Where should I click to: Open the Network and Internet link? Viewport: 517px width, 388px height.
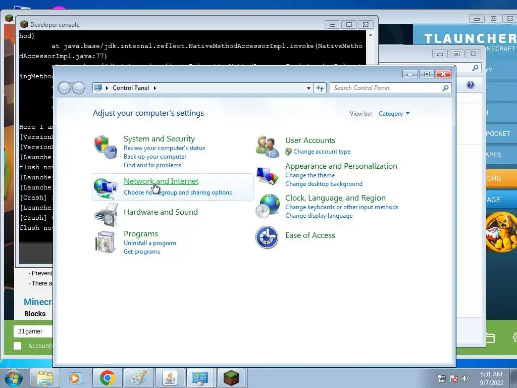(161, 181)
